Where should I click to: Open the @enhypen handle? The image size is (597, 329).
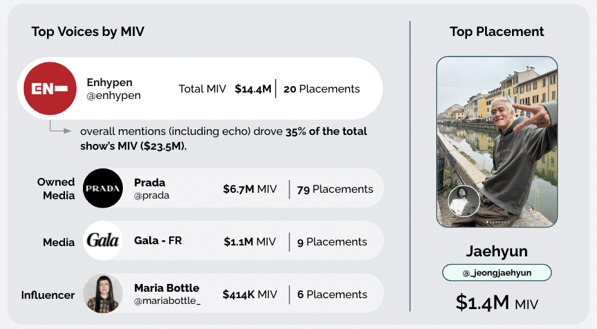pyautogui.click(x=114, y=96)
